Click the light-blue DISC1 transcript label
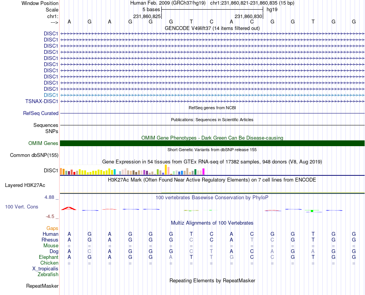The image size is (365, 295). [x=51, y=95]
